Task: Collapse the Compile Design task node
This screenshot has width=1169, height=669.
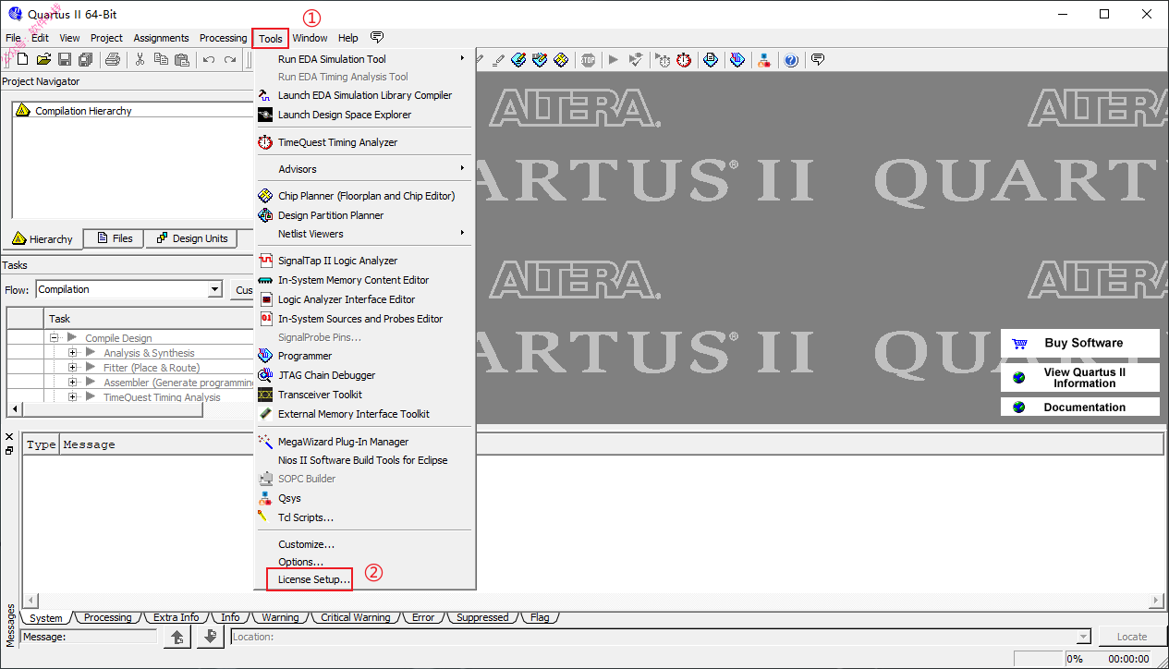Action: (55, 338)
